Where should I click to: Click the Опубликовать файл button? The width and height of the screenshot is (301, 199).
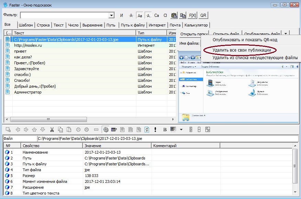262,34
